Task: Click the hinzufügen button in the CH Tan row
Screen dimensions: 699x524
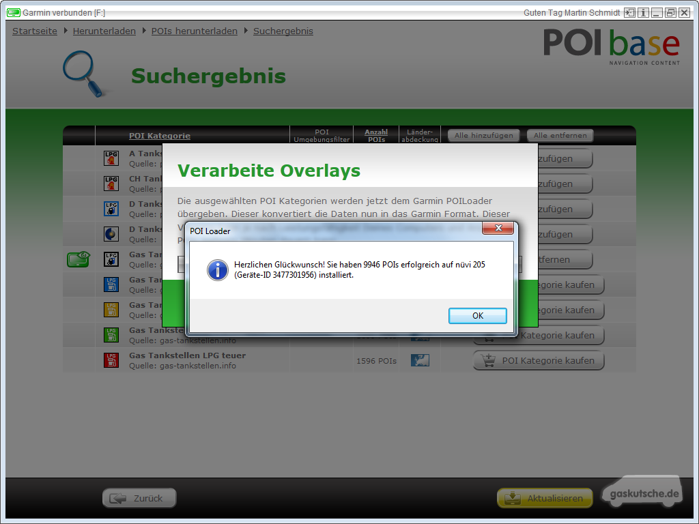Action: tap(565, 184)
